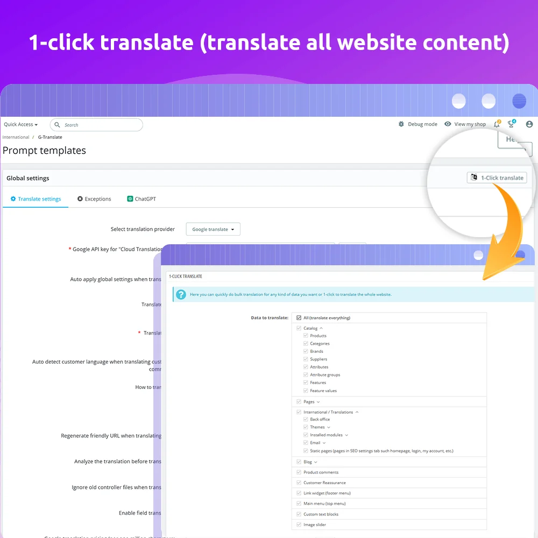
Task: Open the notifications bell icon
Action: [495, 124]
